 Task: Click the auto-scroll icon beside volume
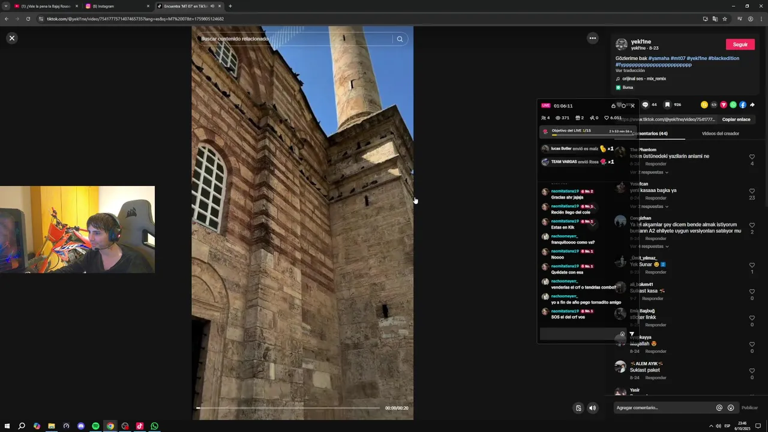click(578, 408)
